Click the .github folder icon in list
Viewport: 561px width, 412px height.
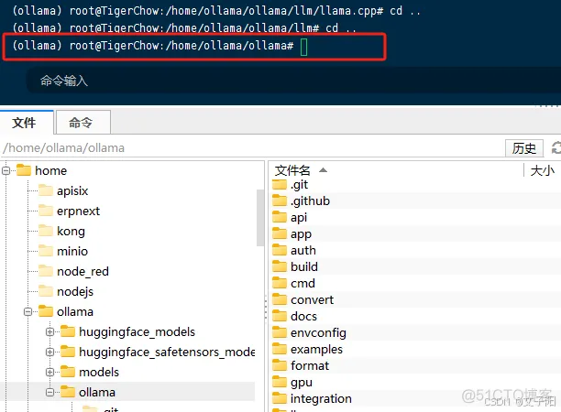click(280, 201)
